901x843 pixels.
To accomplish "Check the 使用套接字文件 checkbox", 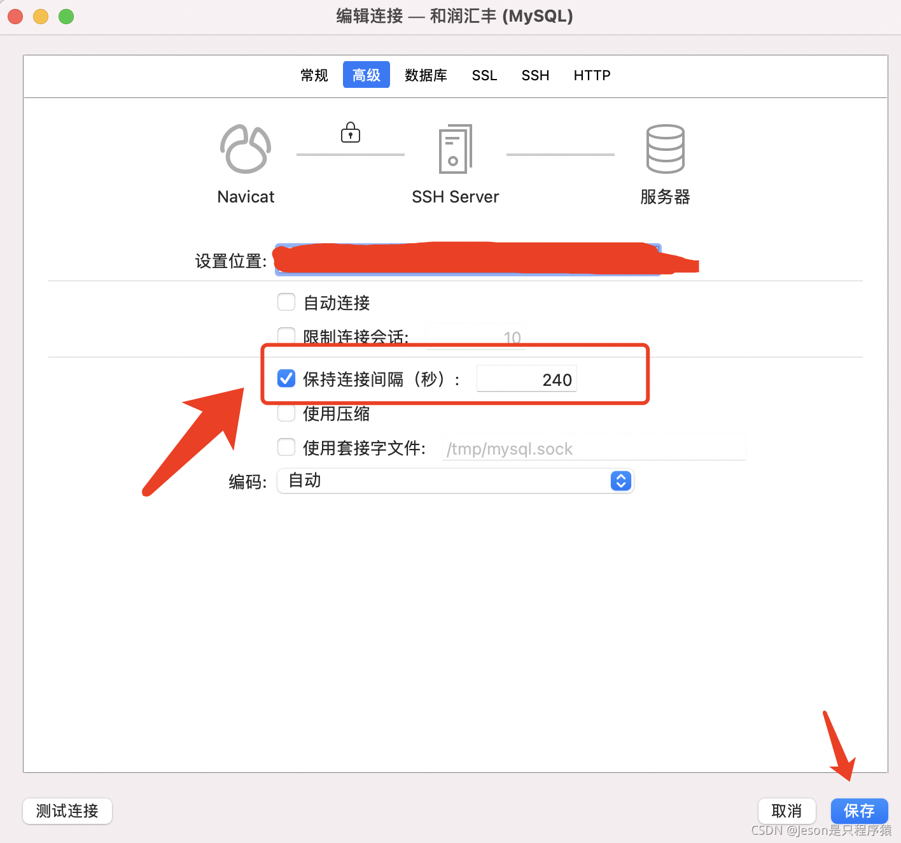I will tap(286, 448).
